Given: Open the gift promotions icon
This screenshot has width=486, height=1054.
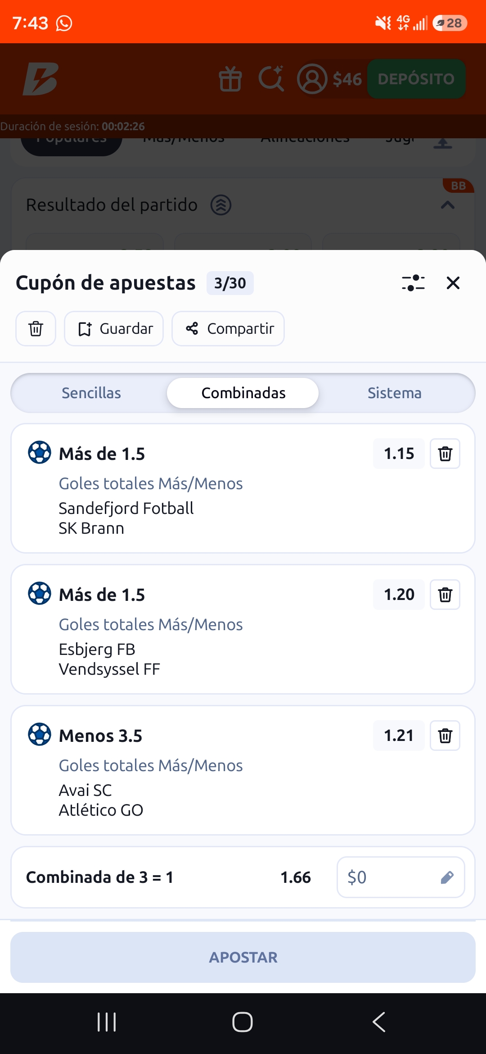Looking at the screenshot, I should 230,79.
